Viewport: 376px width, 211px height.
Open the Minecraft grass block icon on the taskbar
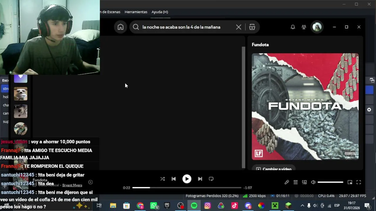pos(288,206)
